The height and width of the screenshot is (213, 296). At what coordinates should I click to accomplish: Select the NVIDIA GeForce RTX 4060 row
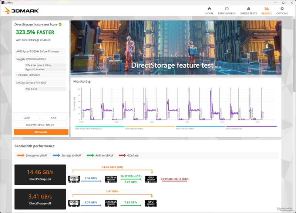(40, 82)
